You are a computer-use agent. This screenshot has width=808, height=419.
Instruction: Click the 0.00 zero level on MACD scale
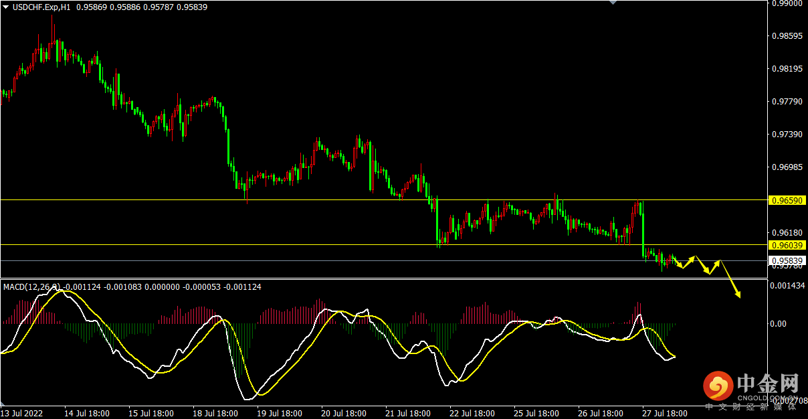click(x=779, y=324)
